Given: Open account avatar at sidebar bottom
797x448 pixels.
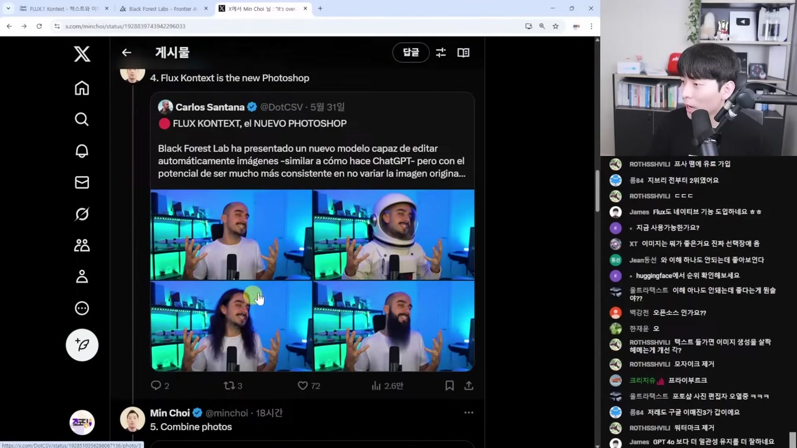Looking at the screenshot, I should pos(82,423).
